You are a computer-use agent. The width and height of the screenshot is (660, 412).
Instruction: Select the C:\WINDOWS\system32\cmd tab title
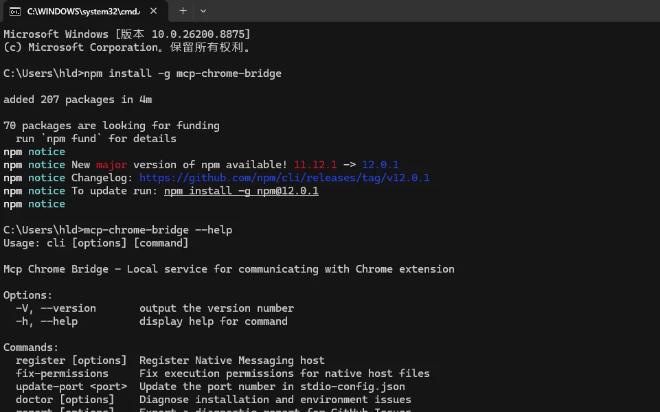pos(84,12)
